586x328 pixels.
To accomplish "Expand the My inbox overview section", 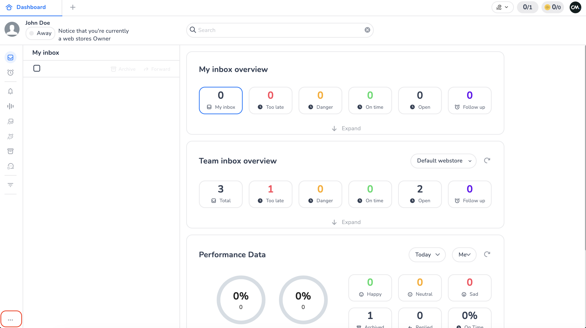I will click(x=346, y=128).
